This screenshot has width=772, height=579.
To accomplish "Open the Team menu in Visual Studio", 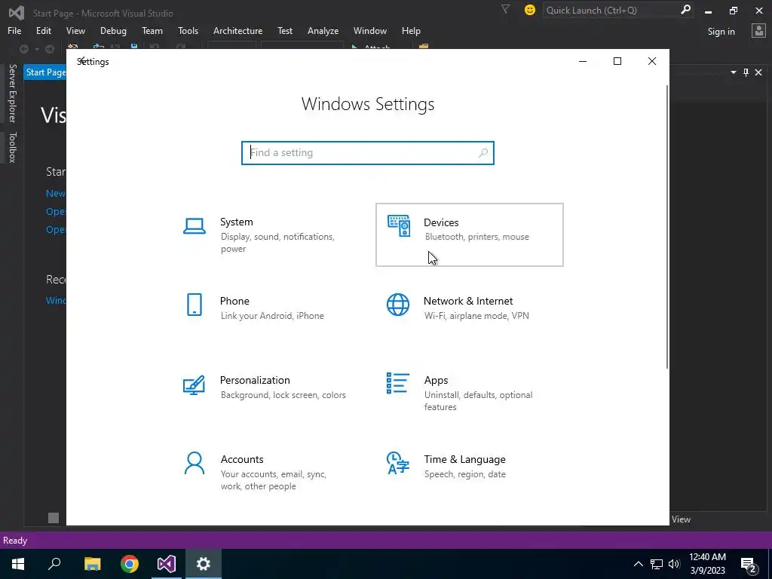I will 152,30.
